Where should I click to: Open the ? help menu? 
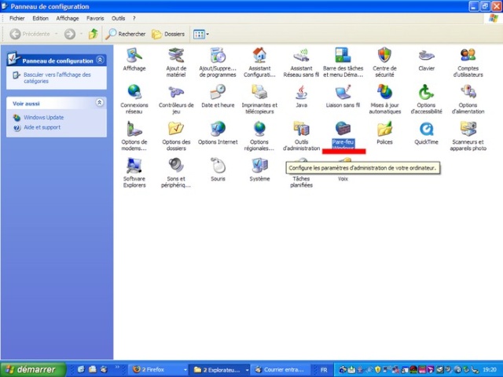click(134, 18)
